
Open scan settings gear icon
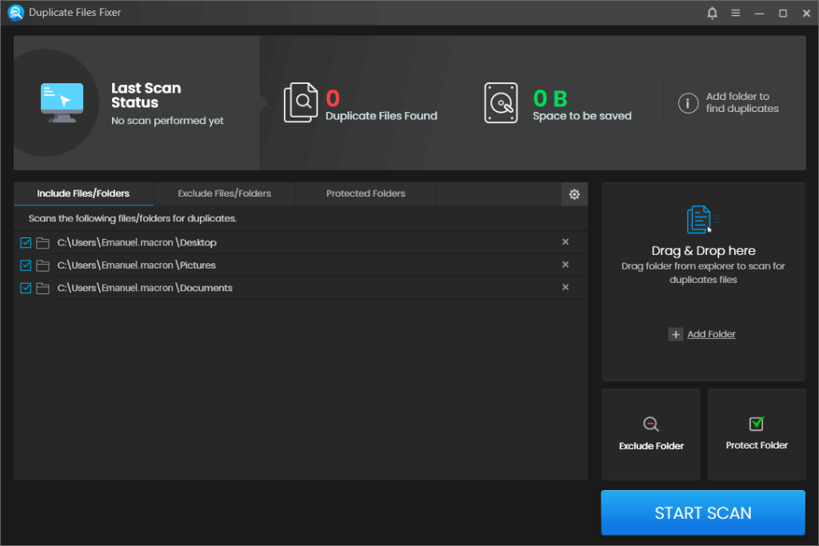click(x=574, y=194)
